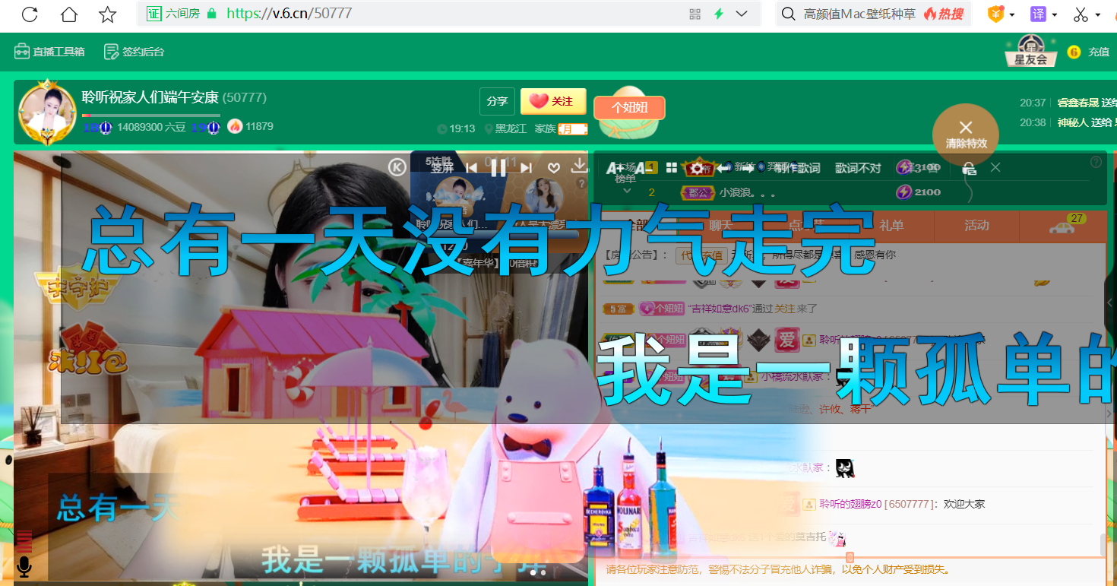Toggle the microphone icon on the video

coord(24,567)
